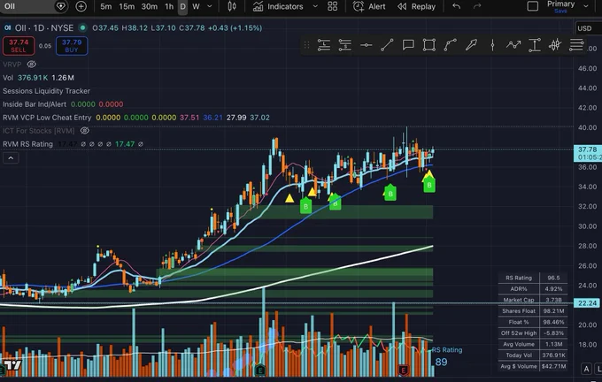
Task: Select the Fib Retracement tool
Action: point(576,45)
